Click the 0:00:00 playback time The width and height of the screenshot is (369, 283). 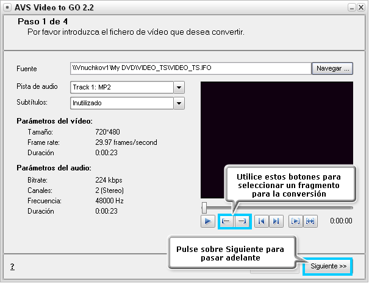click(x=341, y=221)
